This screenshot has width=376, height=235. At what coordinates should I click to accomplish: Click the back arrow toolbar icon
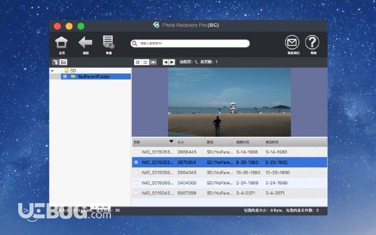pyautogui.click(x=85, y=43)
